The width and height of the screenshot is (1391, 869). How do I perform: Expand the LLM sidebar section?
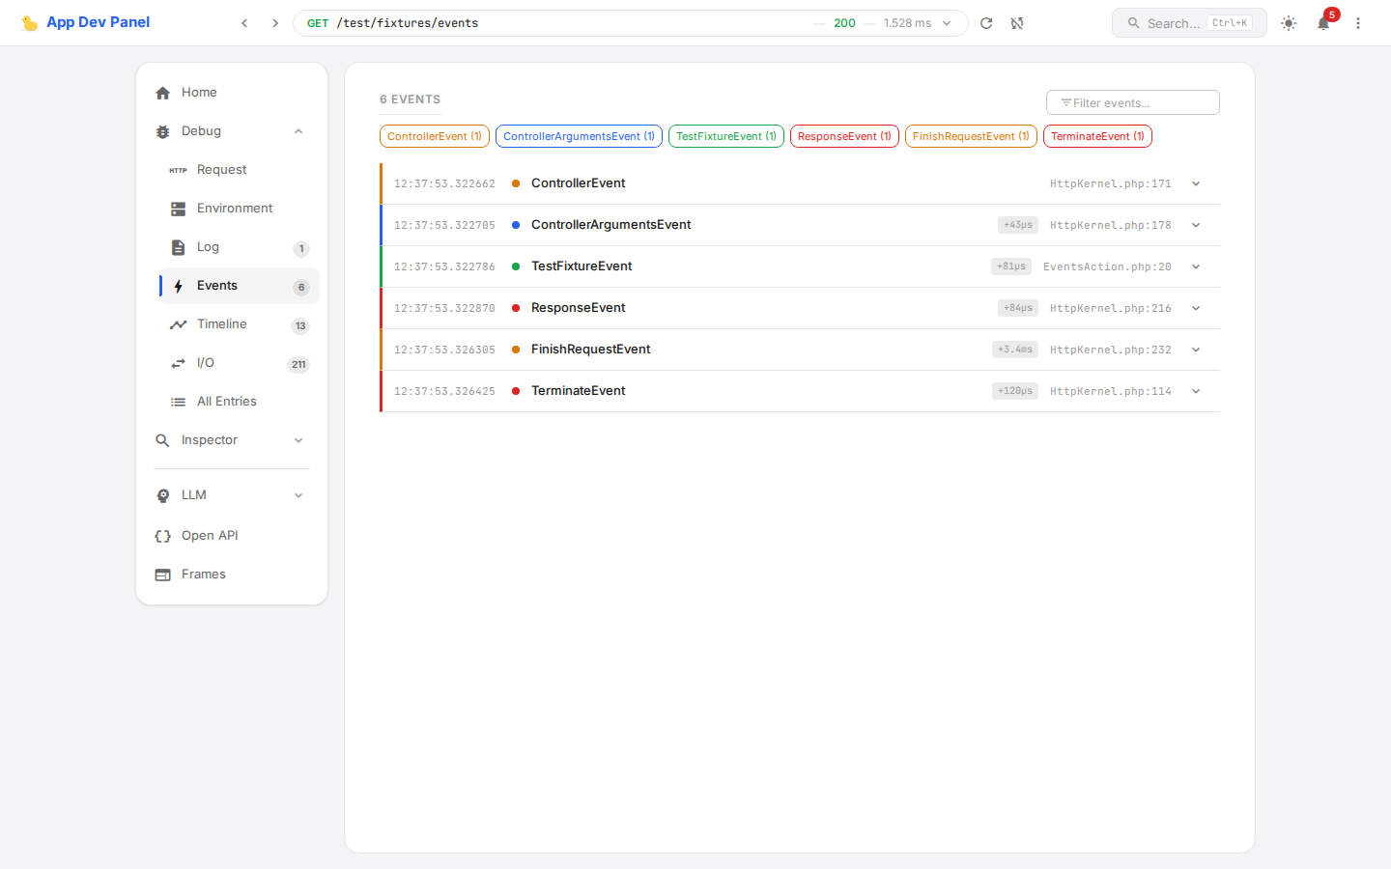tap(298, 495)
